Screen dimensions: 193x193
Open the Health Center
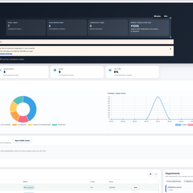pos(22,141)
